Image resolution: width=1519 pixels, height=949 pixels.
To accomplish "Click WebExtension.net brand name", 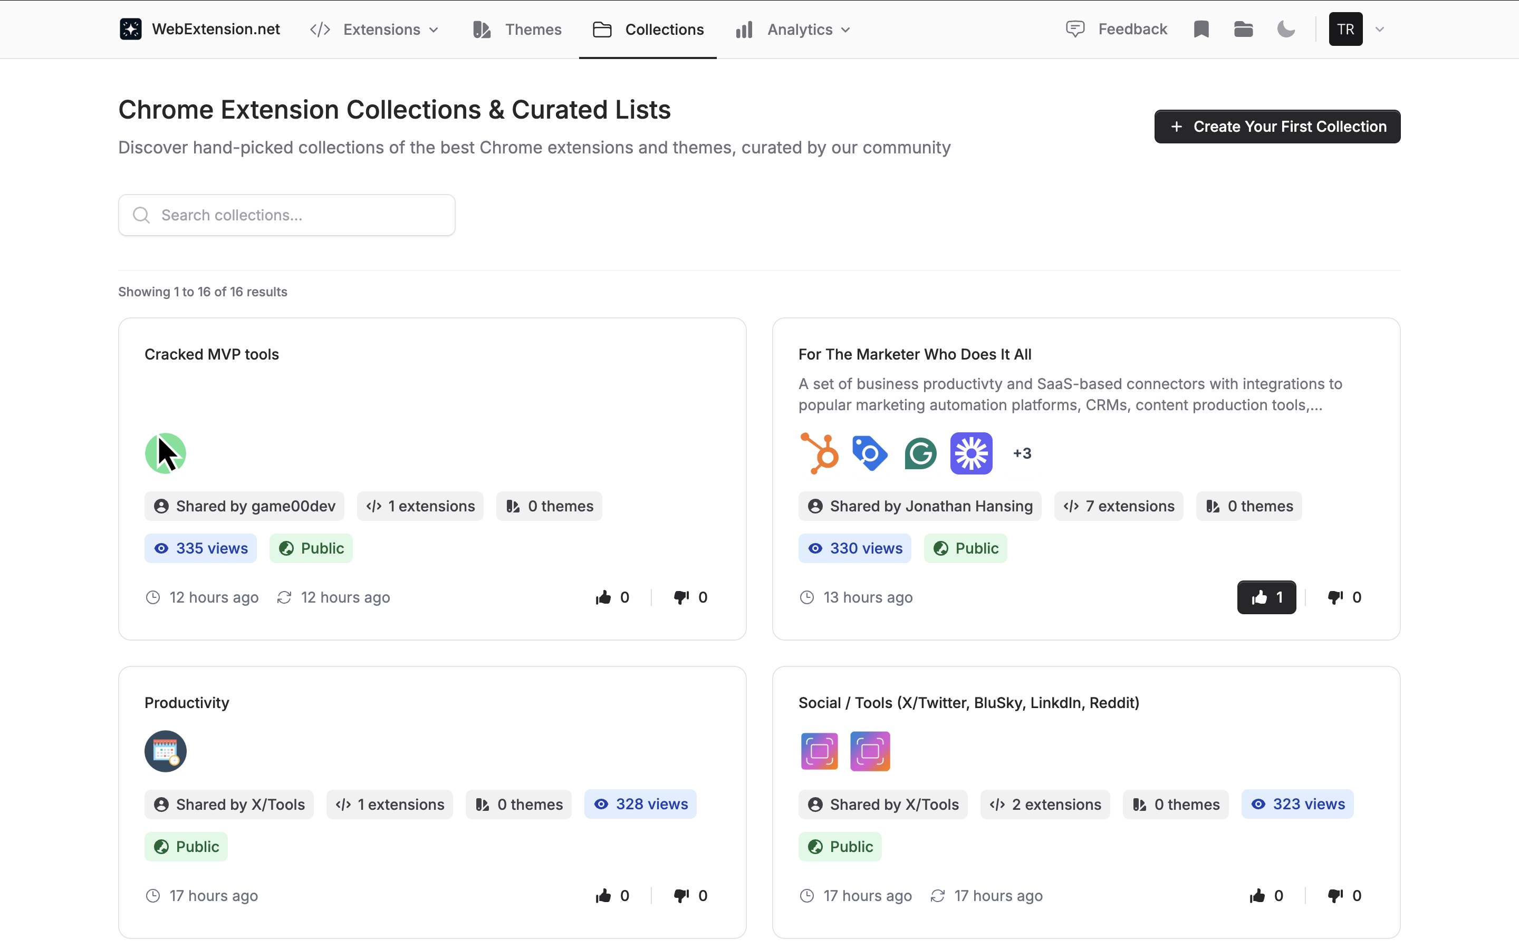I will [216, 29].
